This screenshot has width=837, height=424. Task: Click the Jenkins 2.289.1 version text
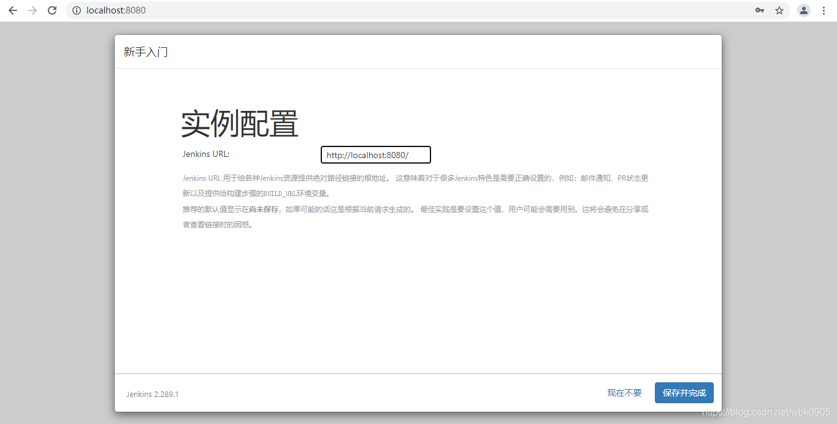coord(153,394)
